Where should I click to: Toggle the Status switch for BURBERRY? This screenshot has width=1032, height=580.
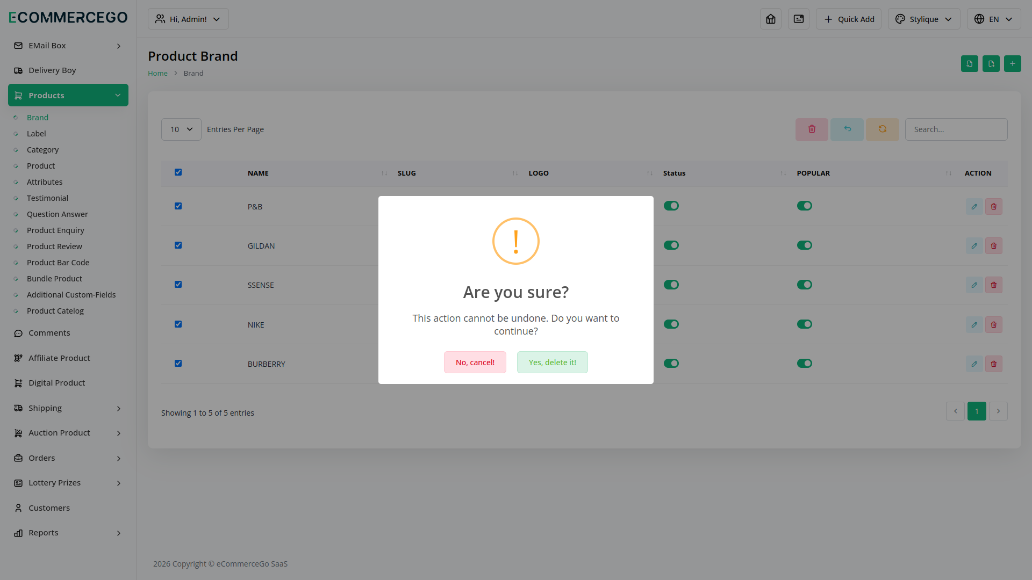[x=671, y=364]
